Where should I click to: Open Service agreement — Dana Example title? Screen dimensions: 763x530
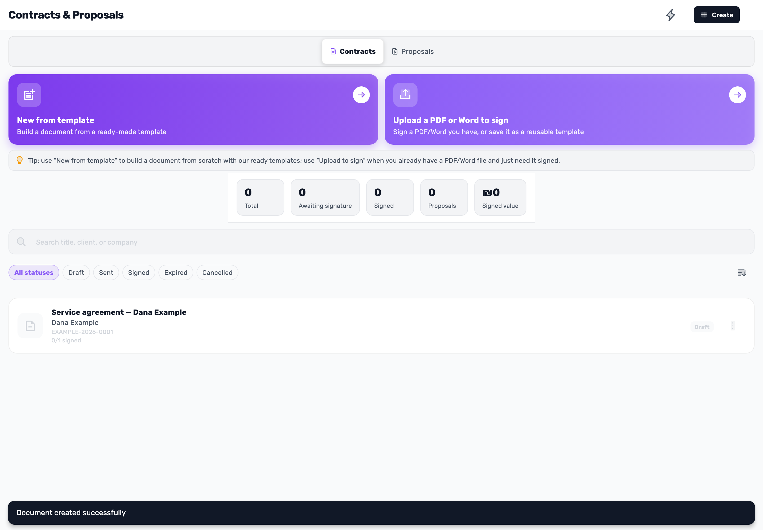119,312
